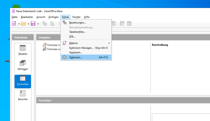Click the icon of the first Formular task row
The image size is (210, 121).
(x=44, y=45)
